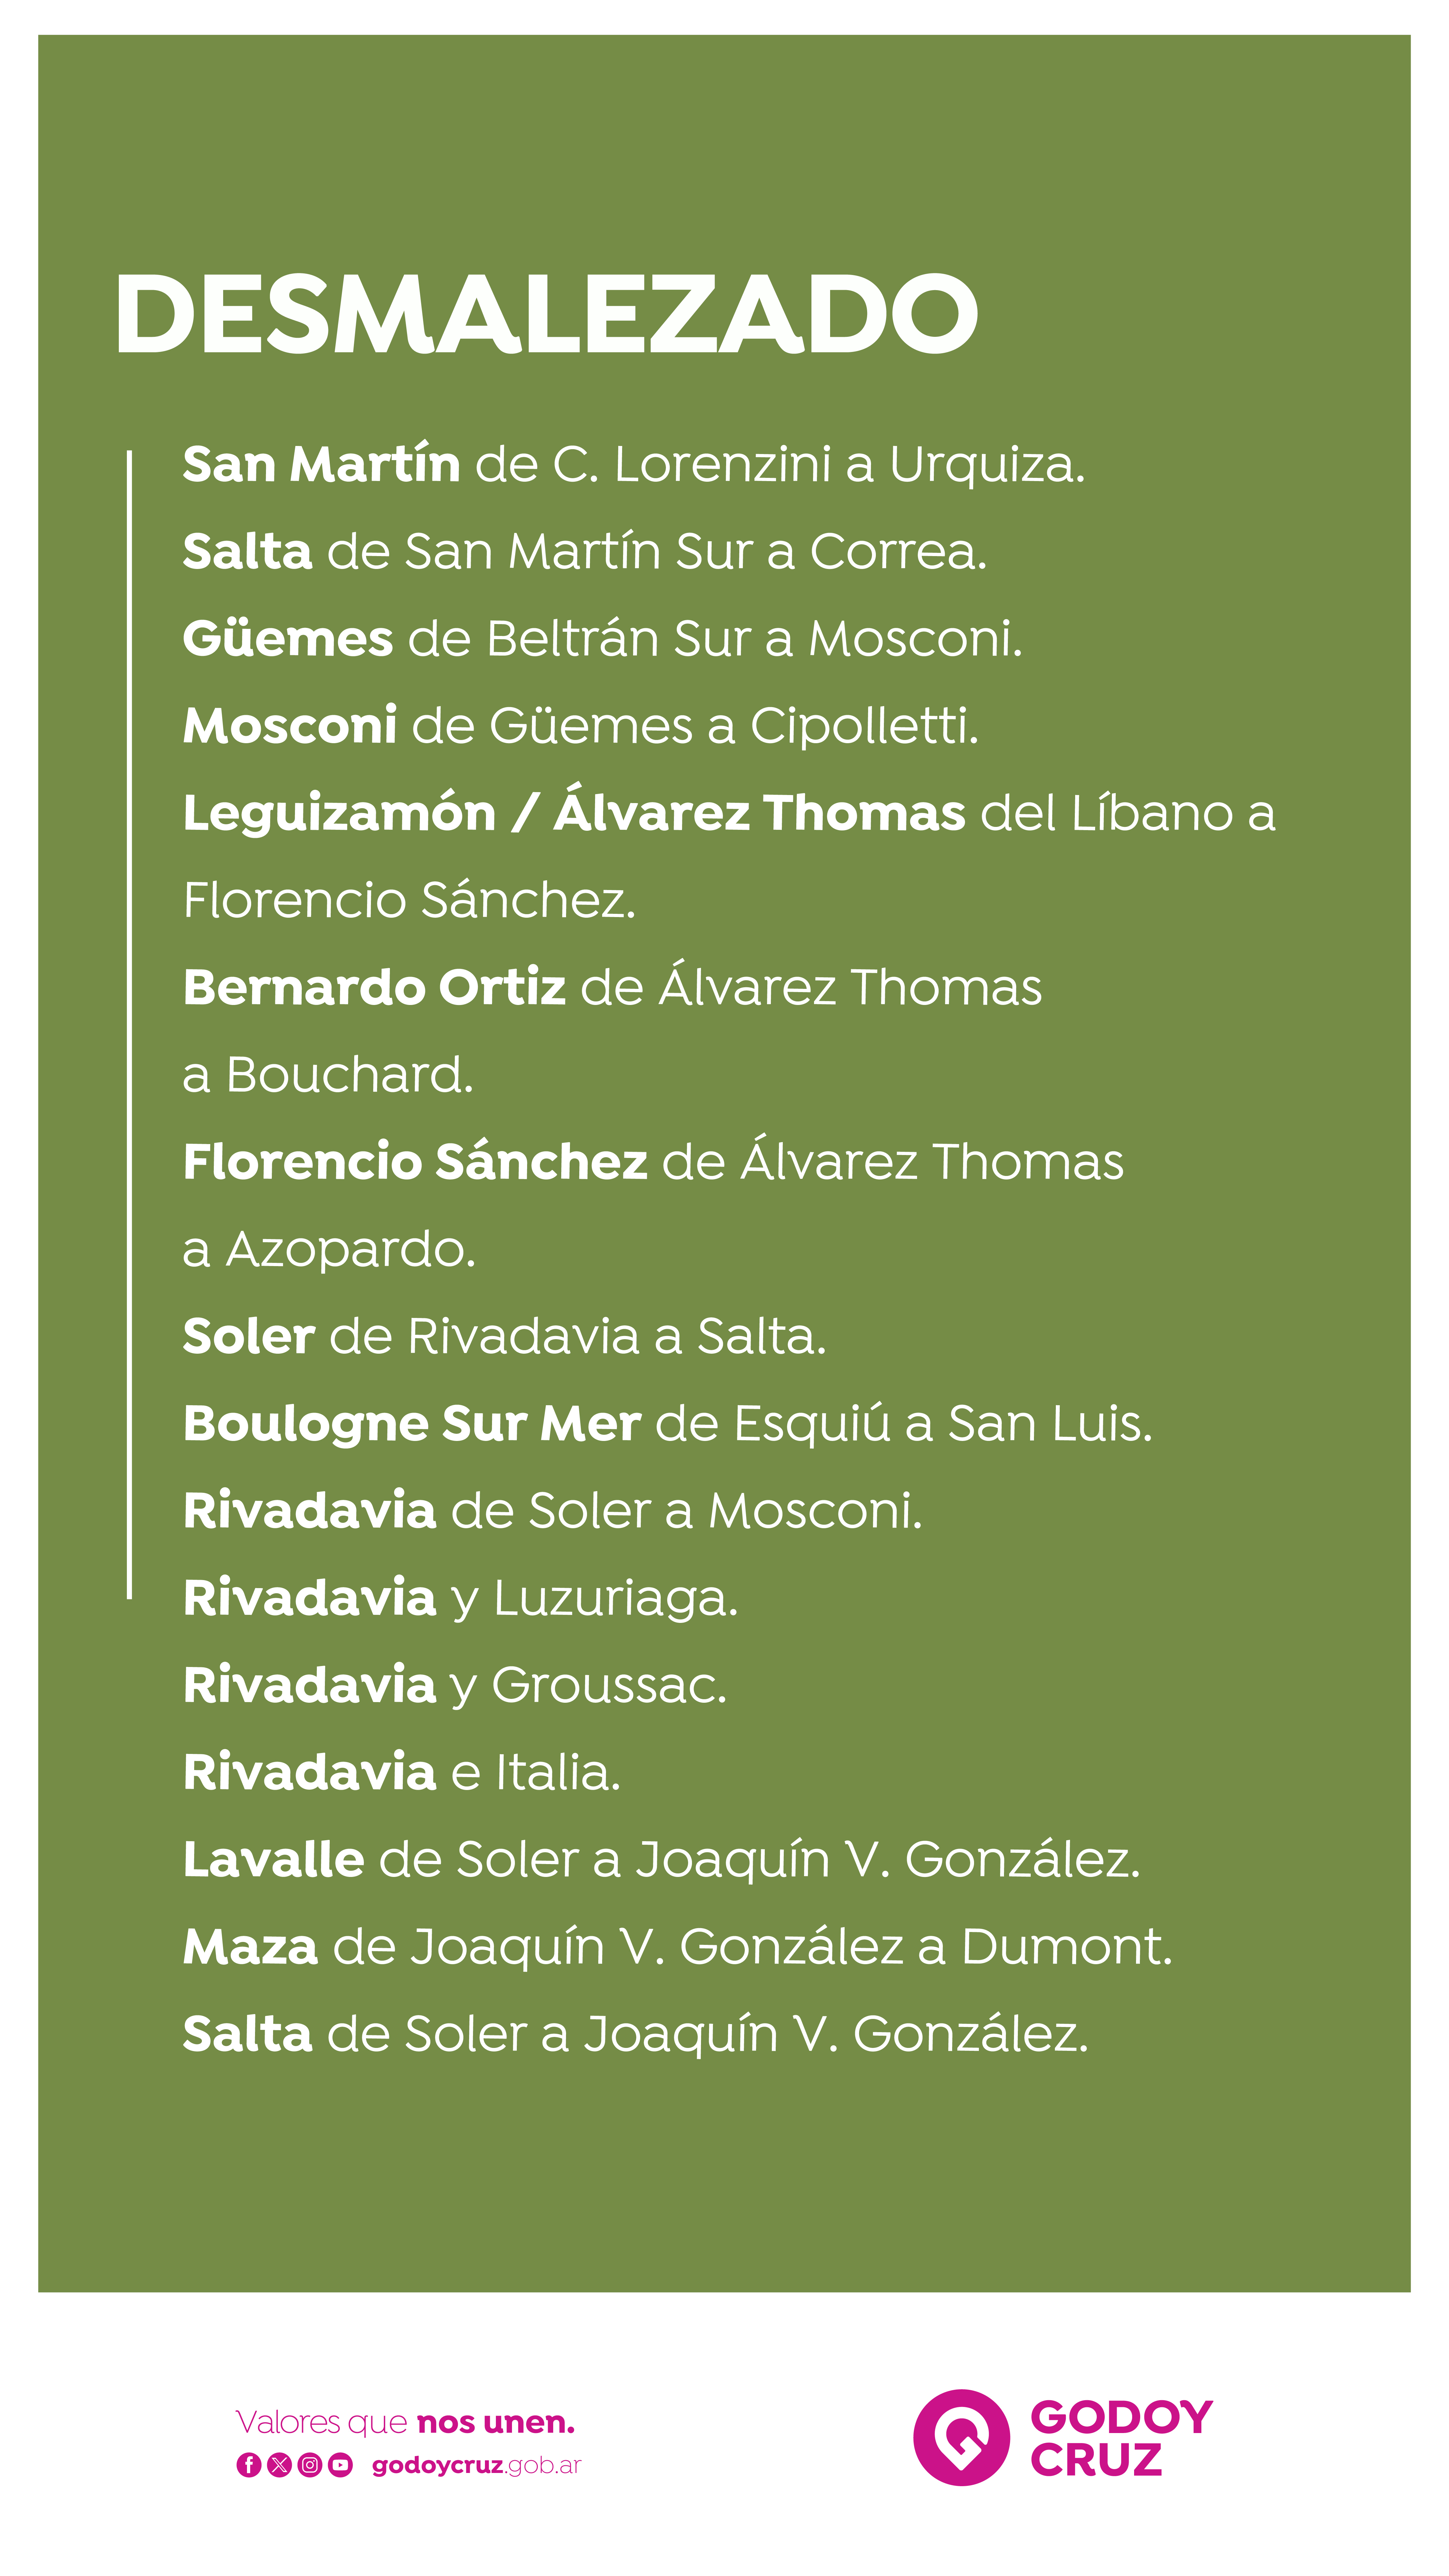Tap the Instagram icon
Image resolution: width=1449 pixels, height=2576 pixels.
coord(310,2465)
